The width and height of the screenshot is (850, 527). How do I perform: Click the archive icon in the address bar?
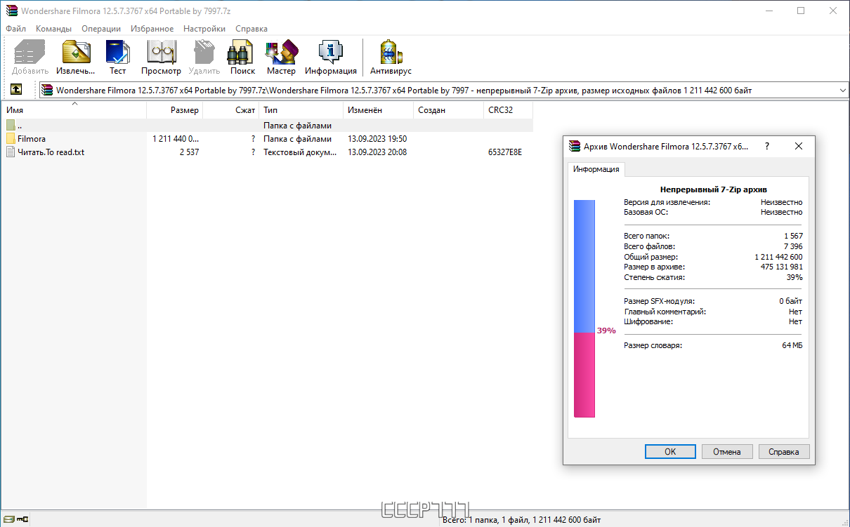47,90
